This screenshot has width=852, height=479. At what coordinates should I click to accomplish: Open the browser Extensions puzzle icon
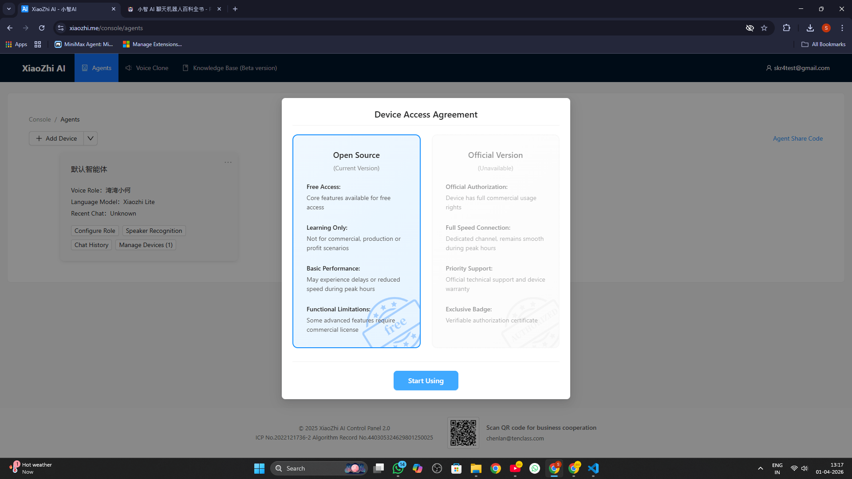point(786,27)
